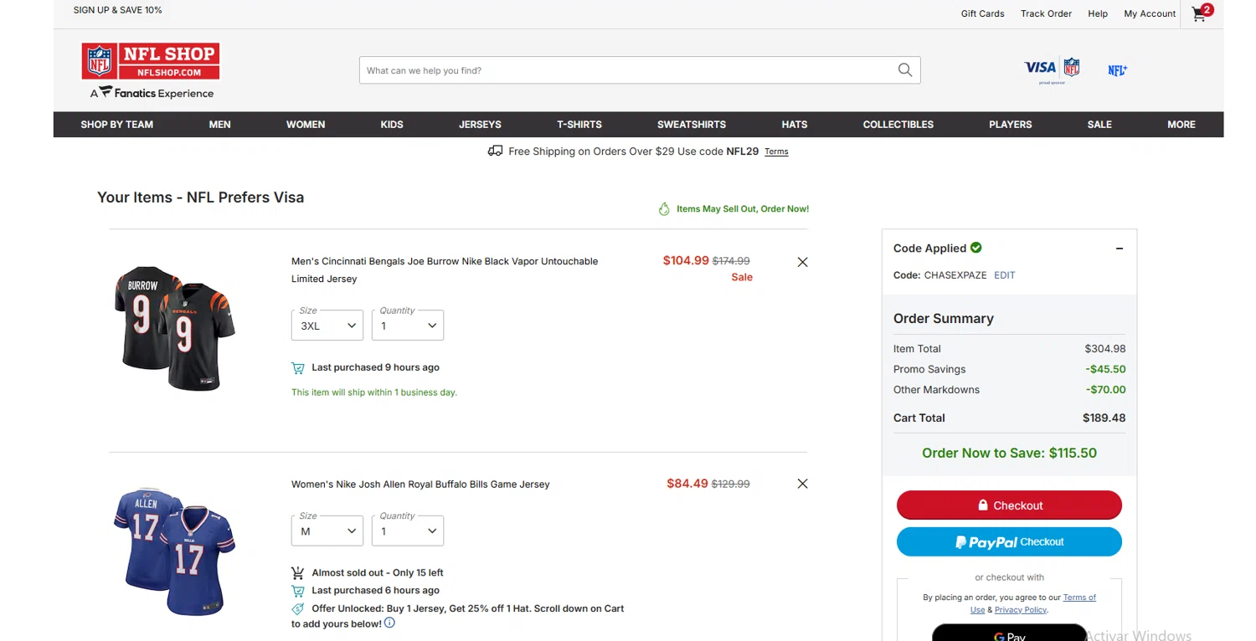Open the Women menu
Viewport: 1256px width, 641px height.
point(306,125)
